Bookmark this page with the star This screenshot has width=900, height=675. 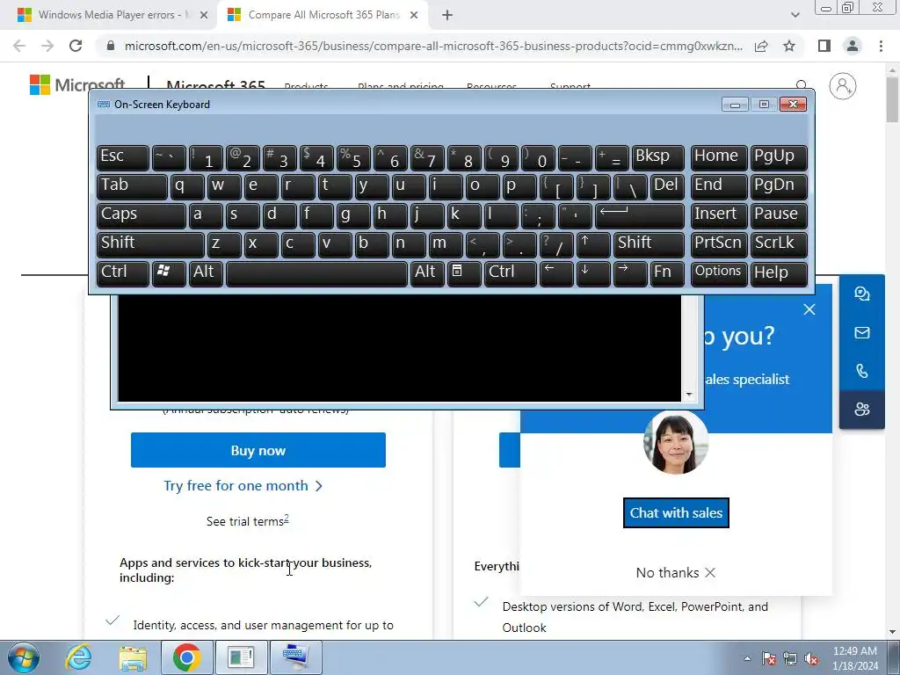pos(789,46)
